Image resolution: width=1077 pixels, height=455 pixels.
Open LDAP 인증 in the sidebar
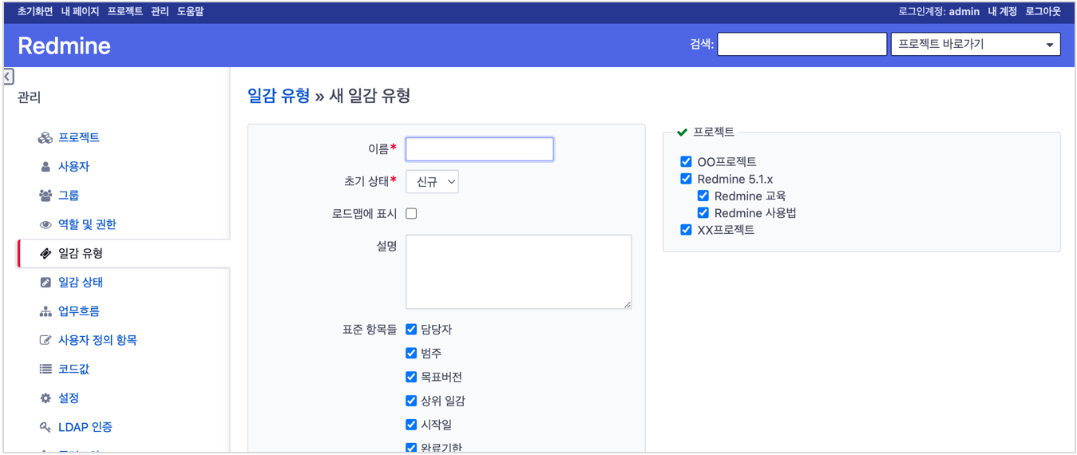pos(85,427)
